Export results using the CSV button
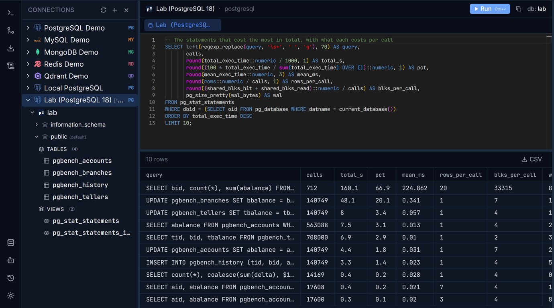554x308 pixels. pyautogui.click(x=532, y=159)
